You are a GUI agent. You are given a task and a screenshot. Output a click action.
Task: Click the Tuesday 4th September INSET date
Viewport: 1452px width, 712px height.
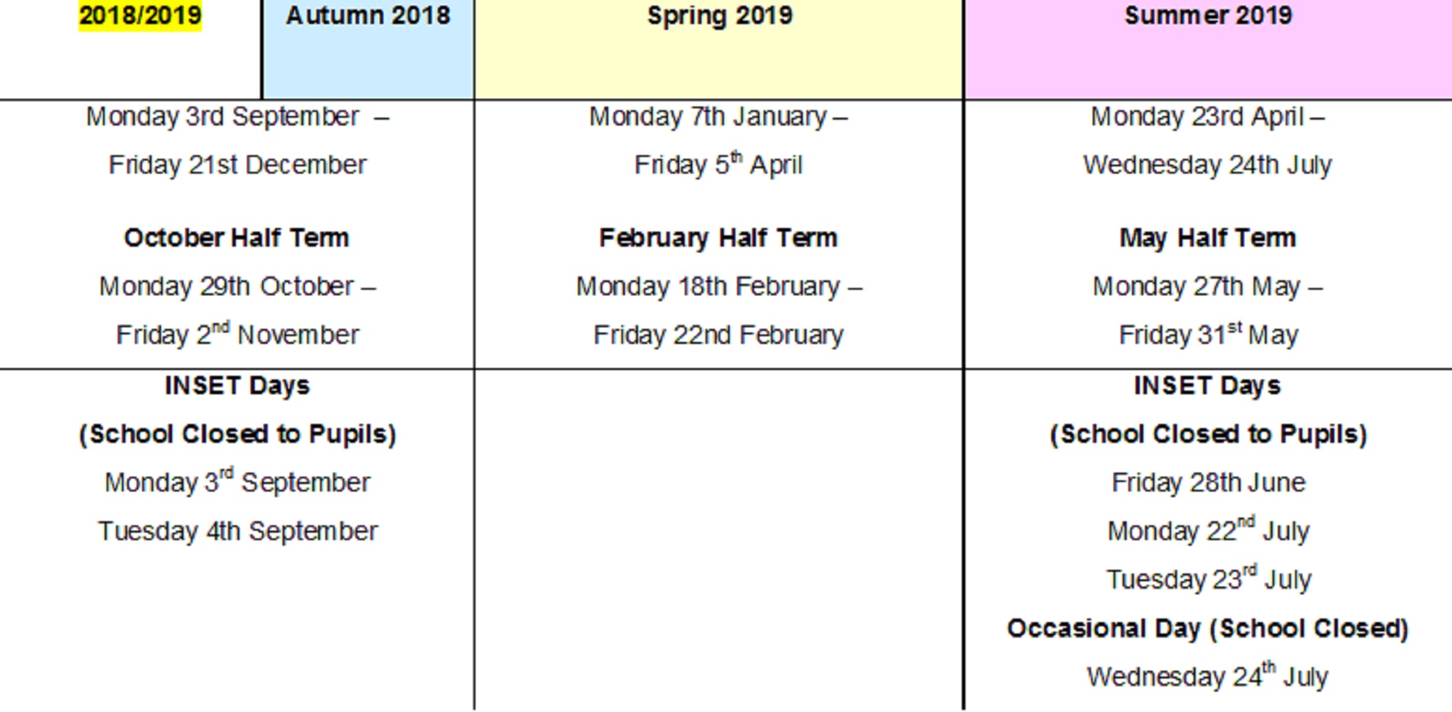pos(237,531)
